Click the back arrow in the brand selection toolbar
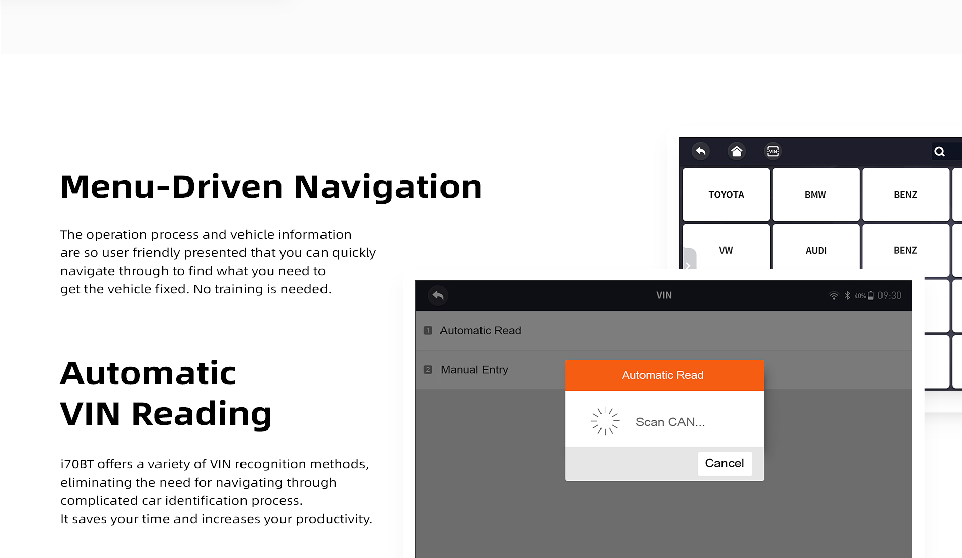 (x=701, y=151)
